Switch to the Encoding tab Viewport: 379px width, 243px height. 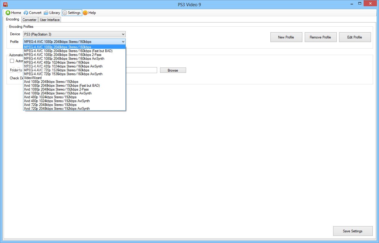12,20
